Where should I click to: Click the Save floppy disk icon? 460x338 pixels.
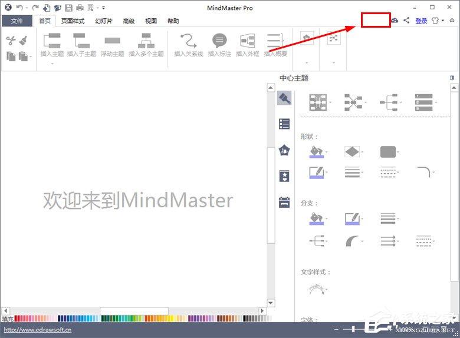(68, 8)
